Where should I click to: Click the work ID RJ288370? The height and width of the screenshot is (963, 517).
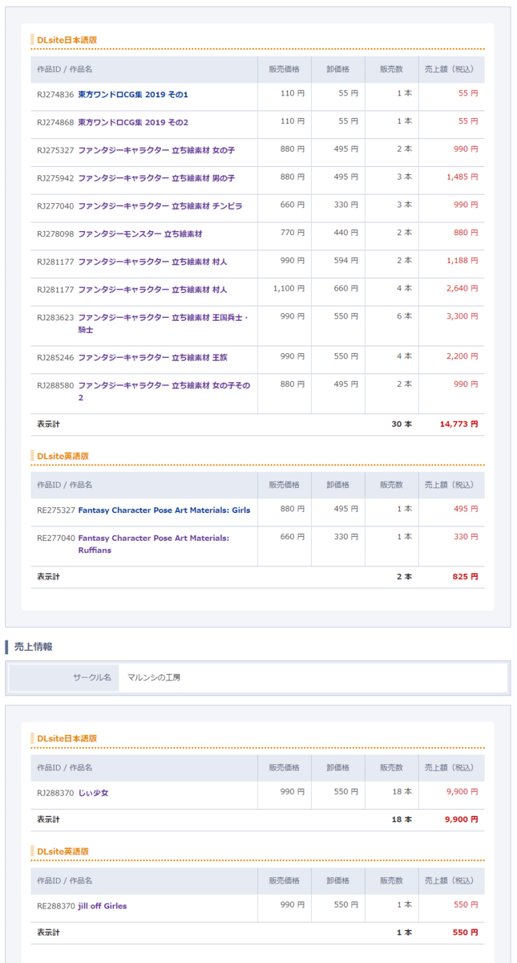click(x=55, y=793)
